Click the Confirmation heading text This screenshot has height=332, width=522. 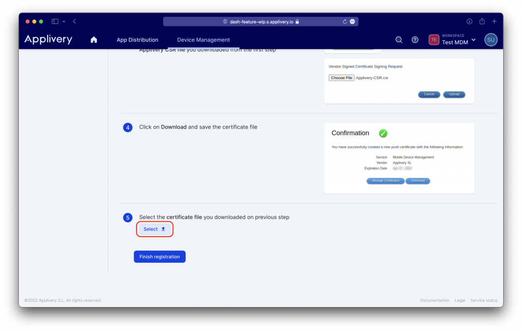point(350,133)
